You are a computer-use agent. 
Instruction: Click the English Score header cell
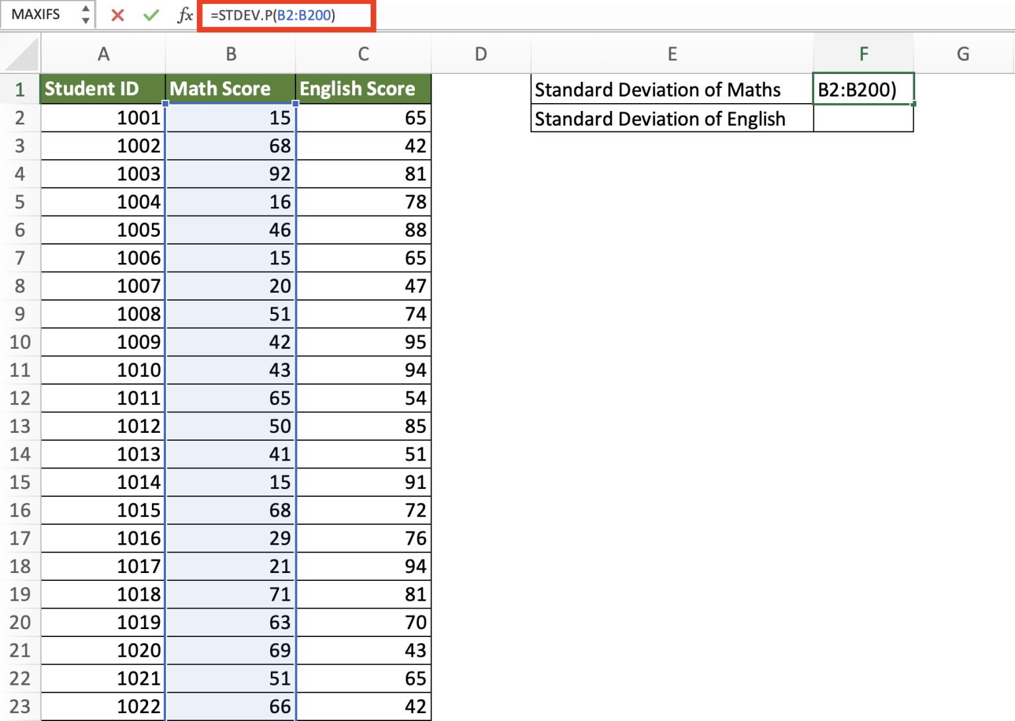363,89
